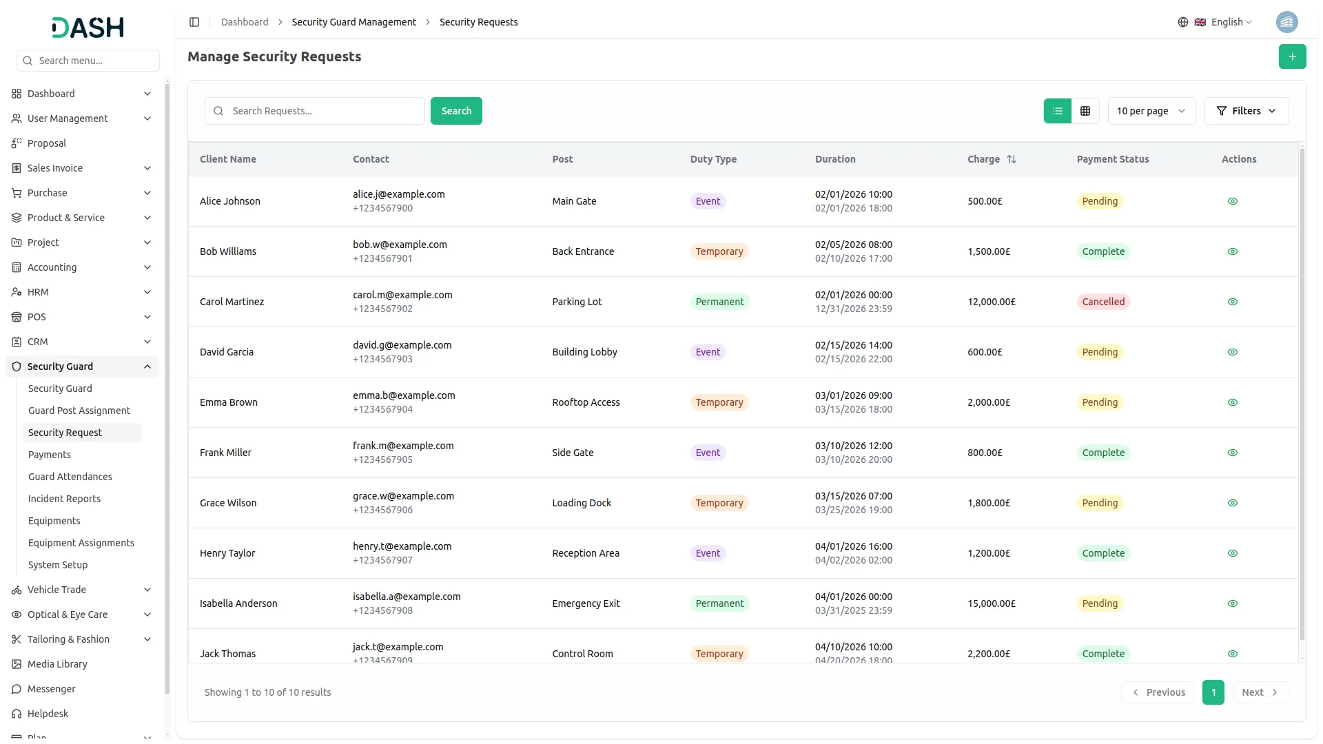1323x744 pixels.
Task: Click the green plus add request button
Action: [1292, 56]
